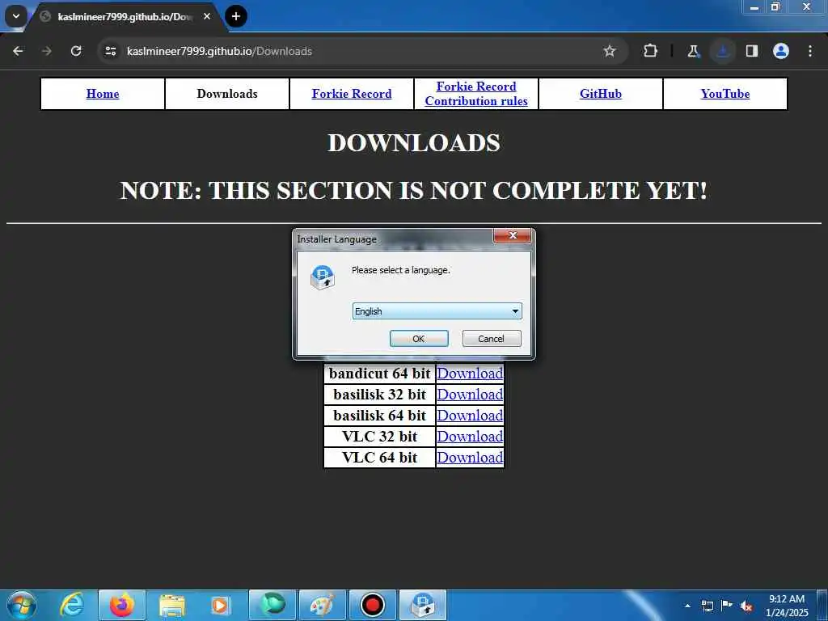Open Firefox from the taskbar
Screen dimensions: 828x621
coord(121,605)
